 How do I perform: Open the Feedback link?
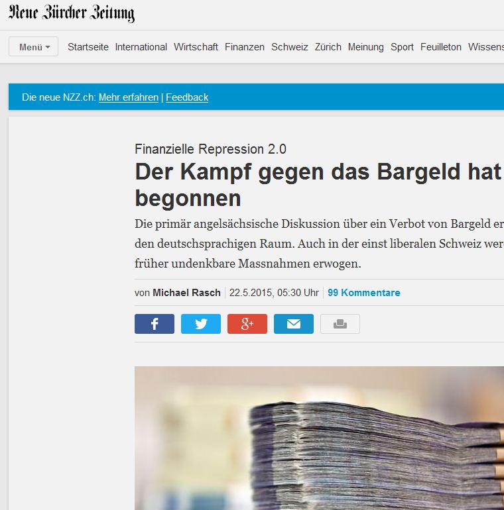click(x=187, y=97)
